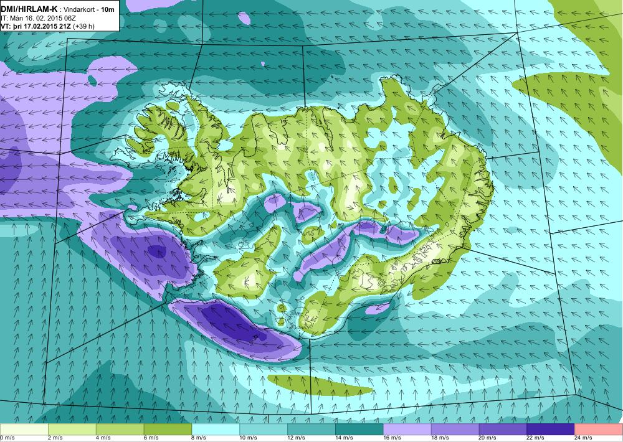Click the "14 m/s" legend label
Image resolution: width=623 pixels, height=442 pixels.
pos(344,438)
